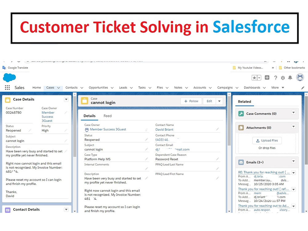Edit Status field pencil in Details

coord(146,140)
